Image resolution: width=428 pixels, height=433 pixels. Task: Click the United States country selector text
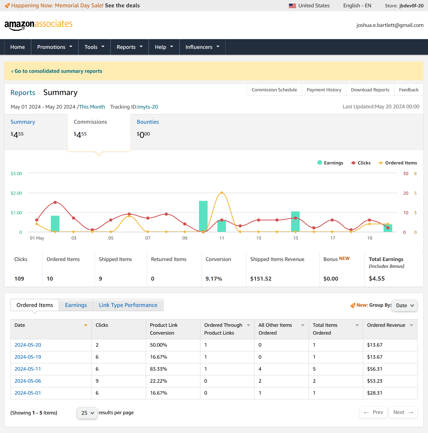tap(314, 5)
